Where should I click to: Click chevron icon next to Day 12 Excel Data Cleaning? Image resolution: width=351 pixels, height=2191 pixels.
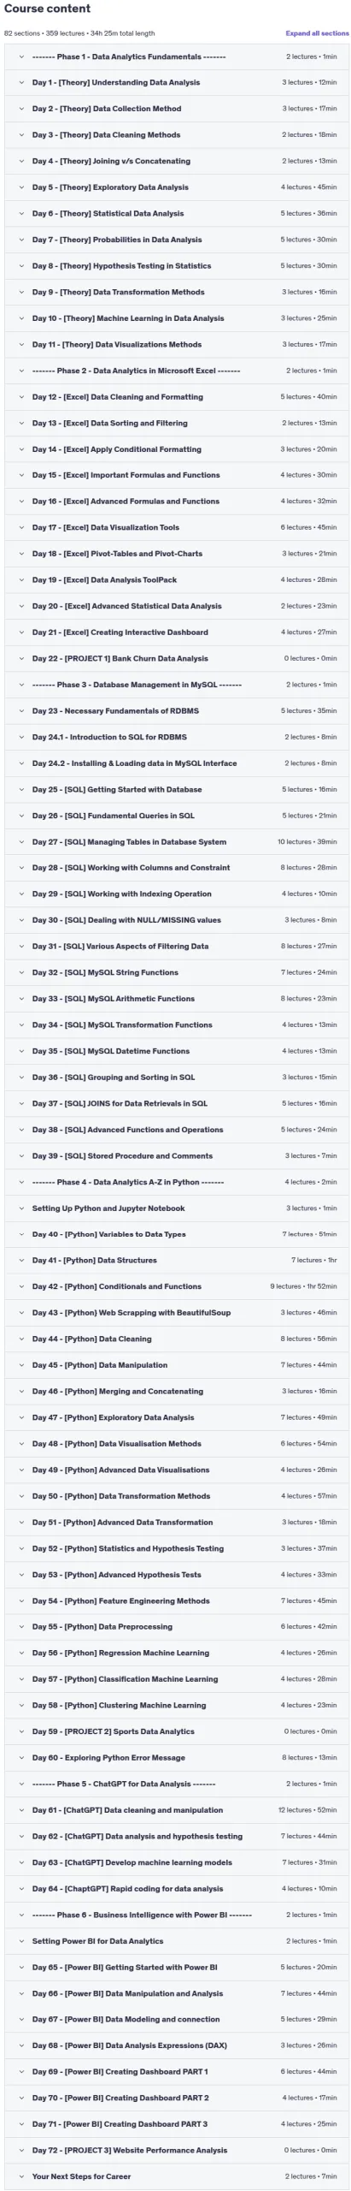pos(21,397)
